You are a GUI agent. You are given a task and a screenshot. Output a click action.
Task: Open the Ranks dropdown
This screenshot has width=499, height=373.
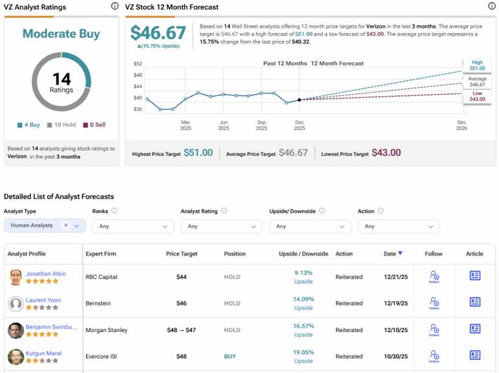pos(133,226)
